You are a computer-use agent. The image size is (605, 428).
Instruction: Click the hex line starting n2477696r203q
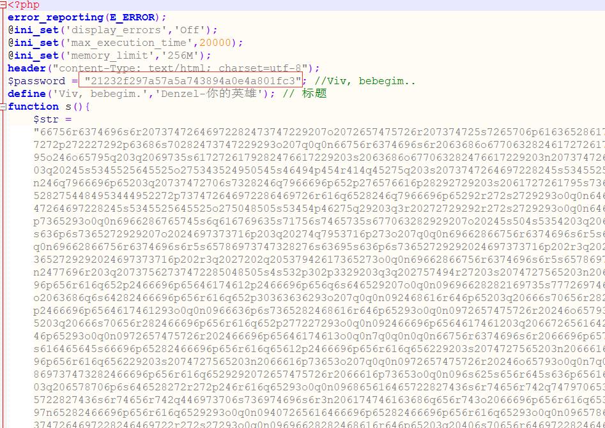click(x=319, y=272)
